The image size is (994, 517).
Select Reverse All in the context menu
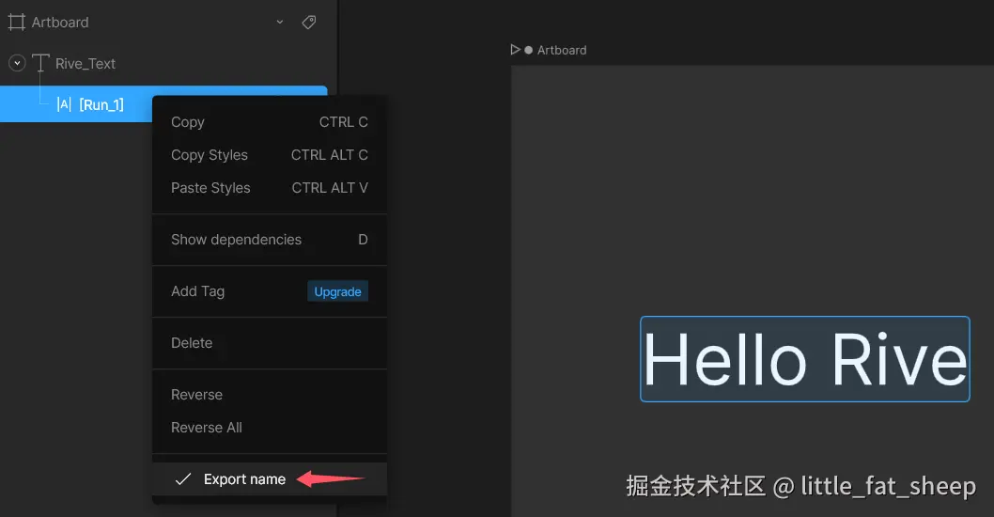pyautogui.click(x=270, y=428)
